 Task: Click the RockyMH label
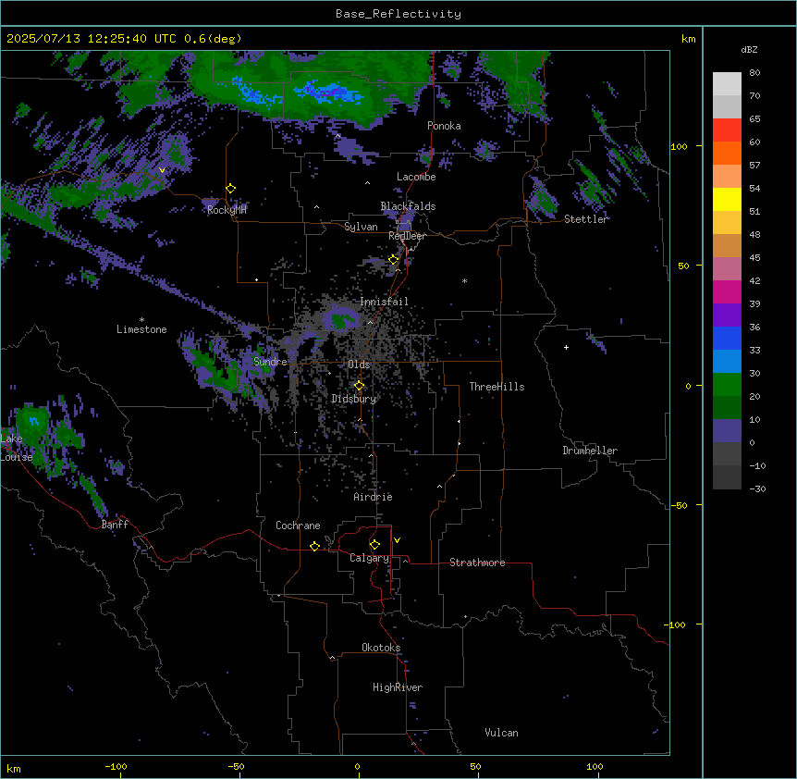click(x=227, y=210)
